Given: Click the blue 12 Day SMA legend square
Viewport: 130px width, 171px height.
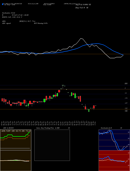Looking at the screenshot, I should click(3, 4).
